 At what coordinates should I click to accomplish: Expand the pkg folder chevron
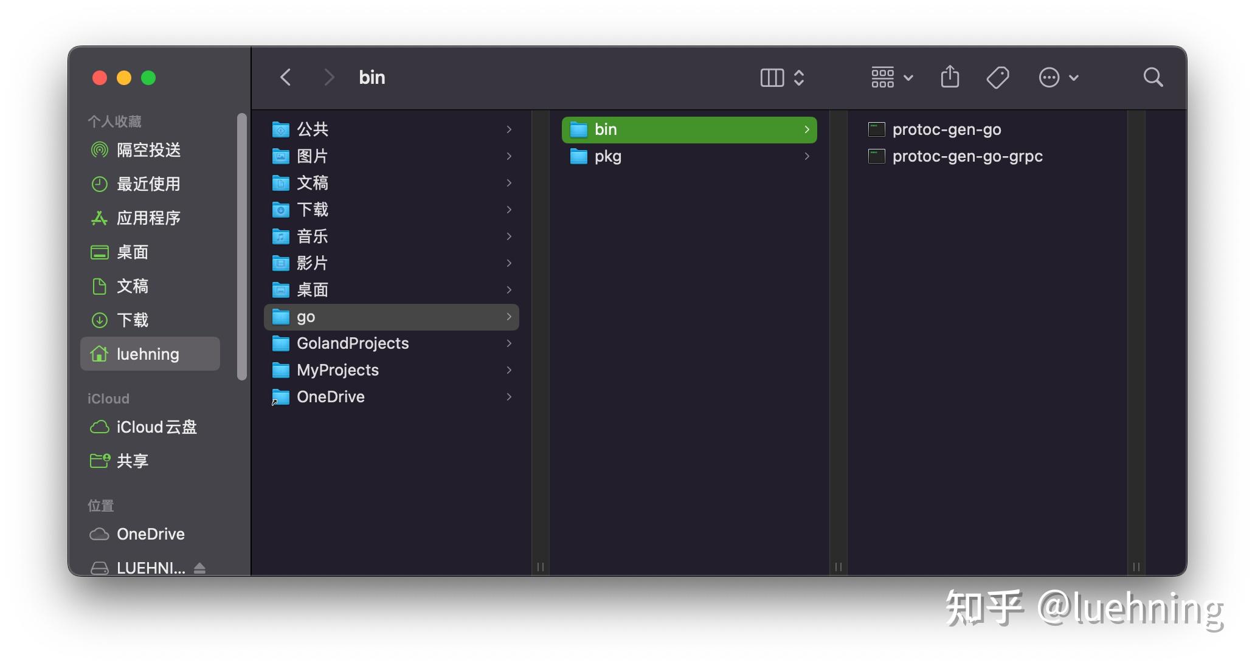click(x=807, y=156)
